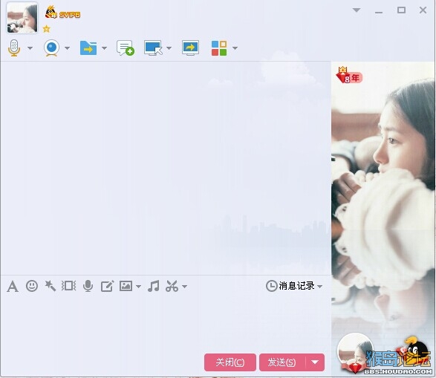436x378 pixels.
Task: Send a window shake nudge
Action: [68, 286]
